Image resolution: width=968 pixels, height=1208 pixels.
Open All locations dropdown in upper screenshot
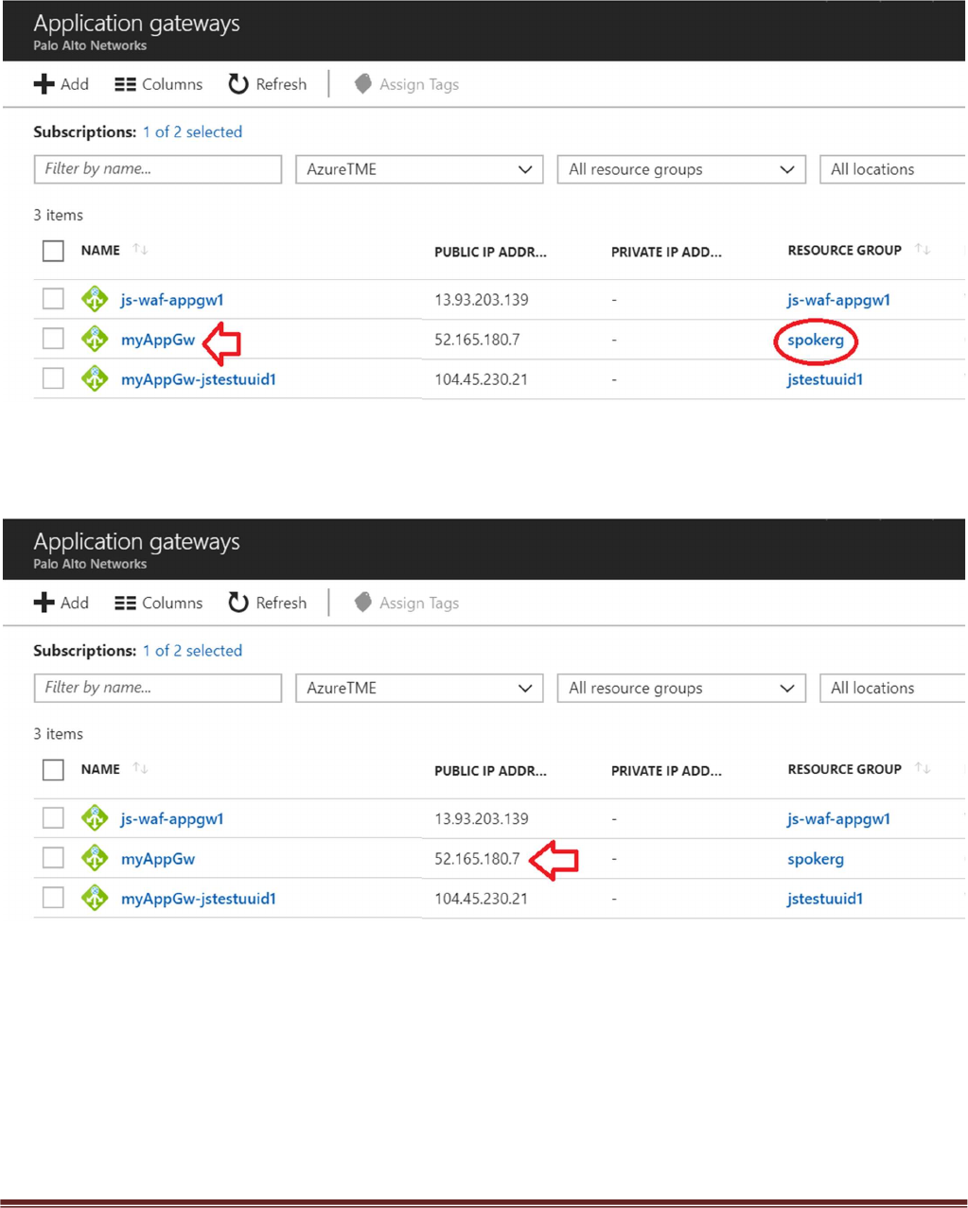(892, 169)
